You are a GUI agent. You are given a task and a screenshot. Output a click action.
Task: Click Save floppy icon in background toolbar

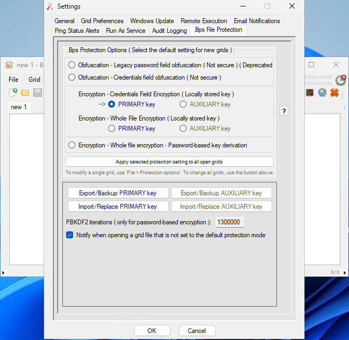pos(38,93)
